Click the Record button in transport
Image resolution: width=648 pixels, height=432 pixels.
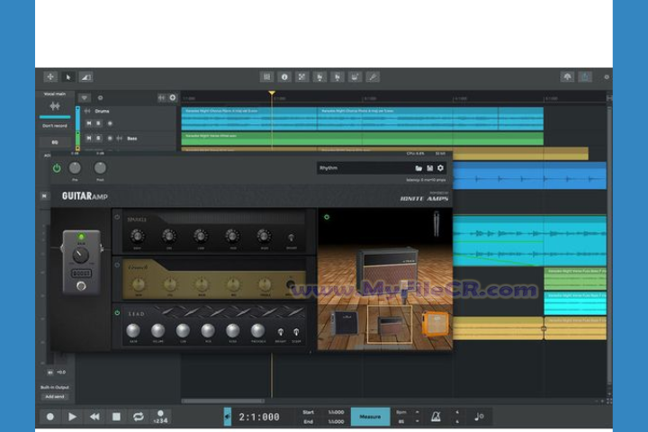[x=50, y=417]
